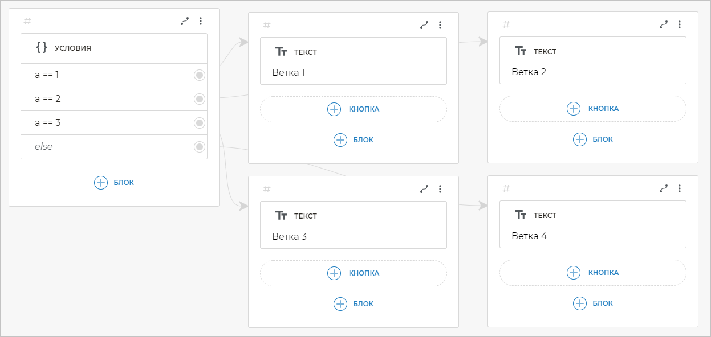Click the connection icon on the Ветка 2 card
Viewport: 711px width, 337px height.
[664, 24]
